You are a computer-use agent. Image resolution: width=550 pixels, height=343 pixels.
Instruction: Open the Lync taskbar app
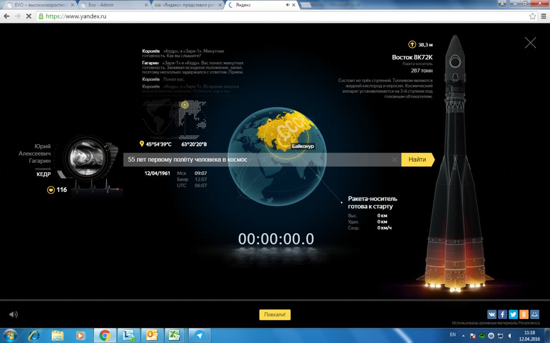coord(128,335)
